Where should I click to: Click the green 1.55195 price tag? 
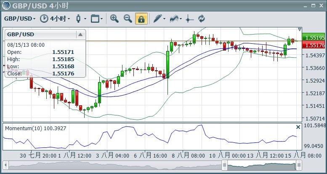314,37
